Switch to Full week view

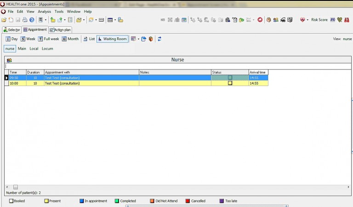coord(48,39)
